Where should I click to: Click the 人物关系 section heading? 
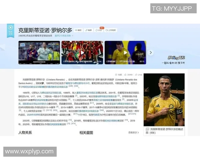(x=25, y=133)
